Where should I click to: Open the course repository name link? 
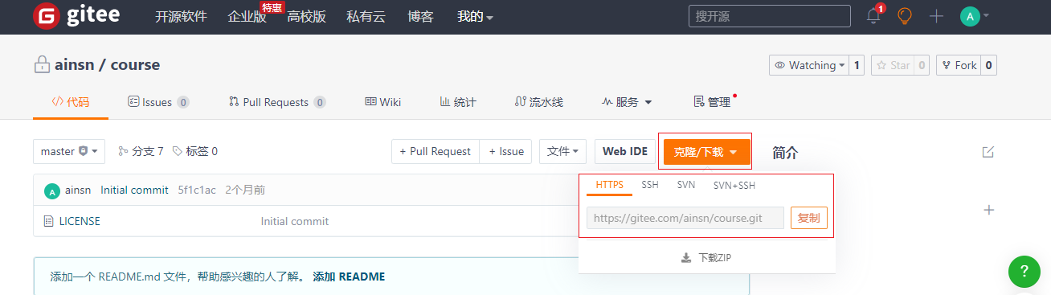pyautogui.click(x=135, y=65)
